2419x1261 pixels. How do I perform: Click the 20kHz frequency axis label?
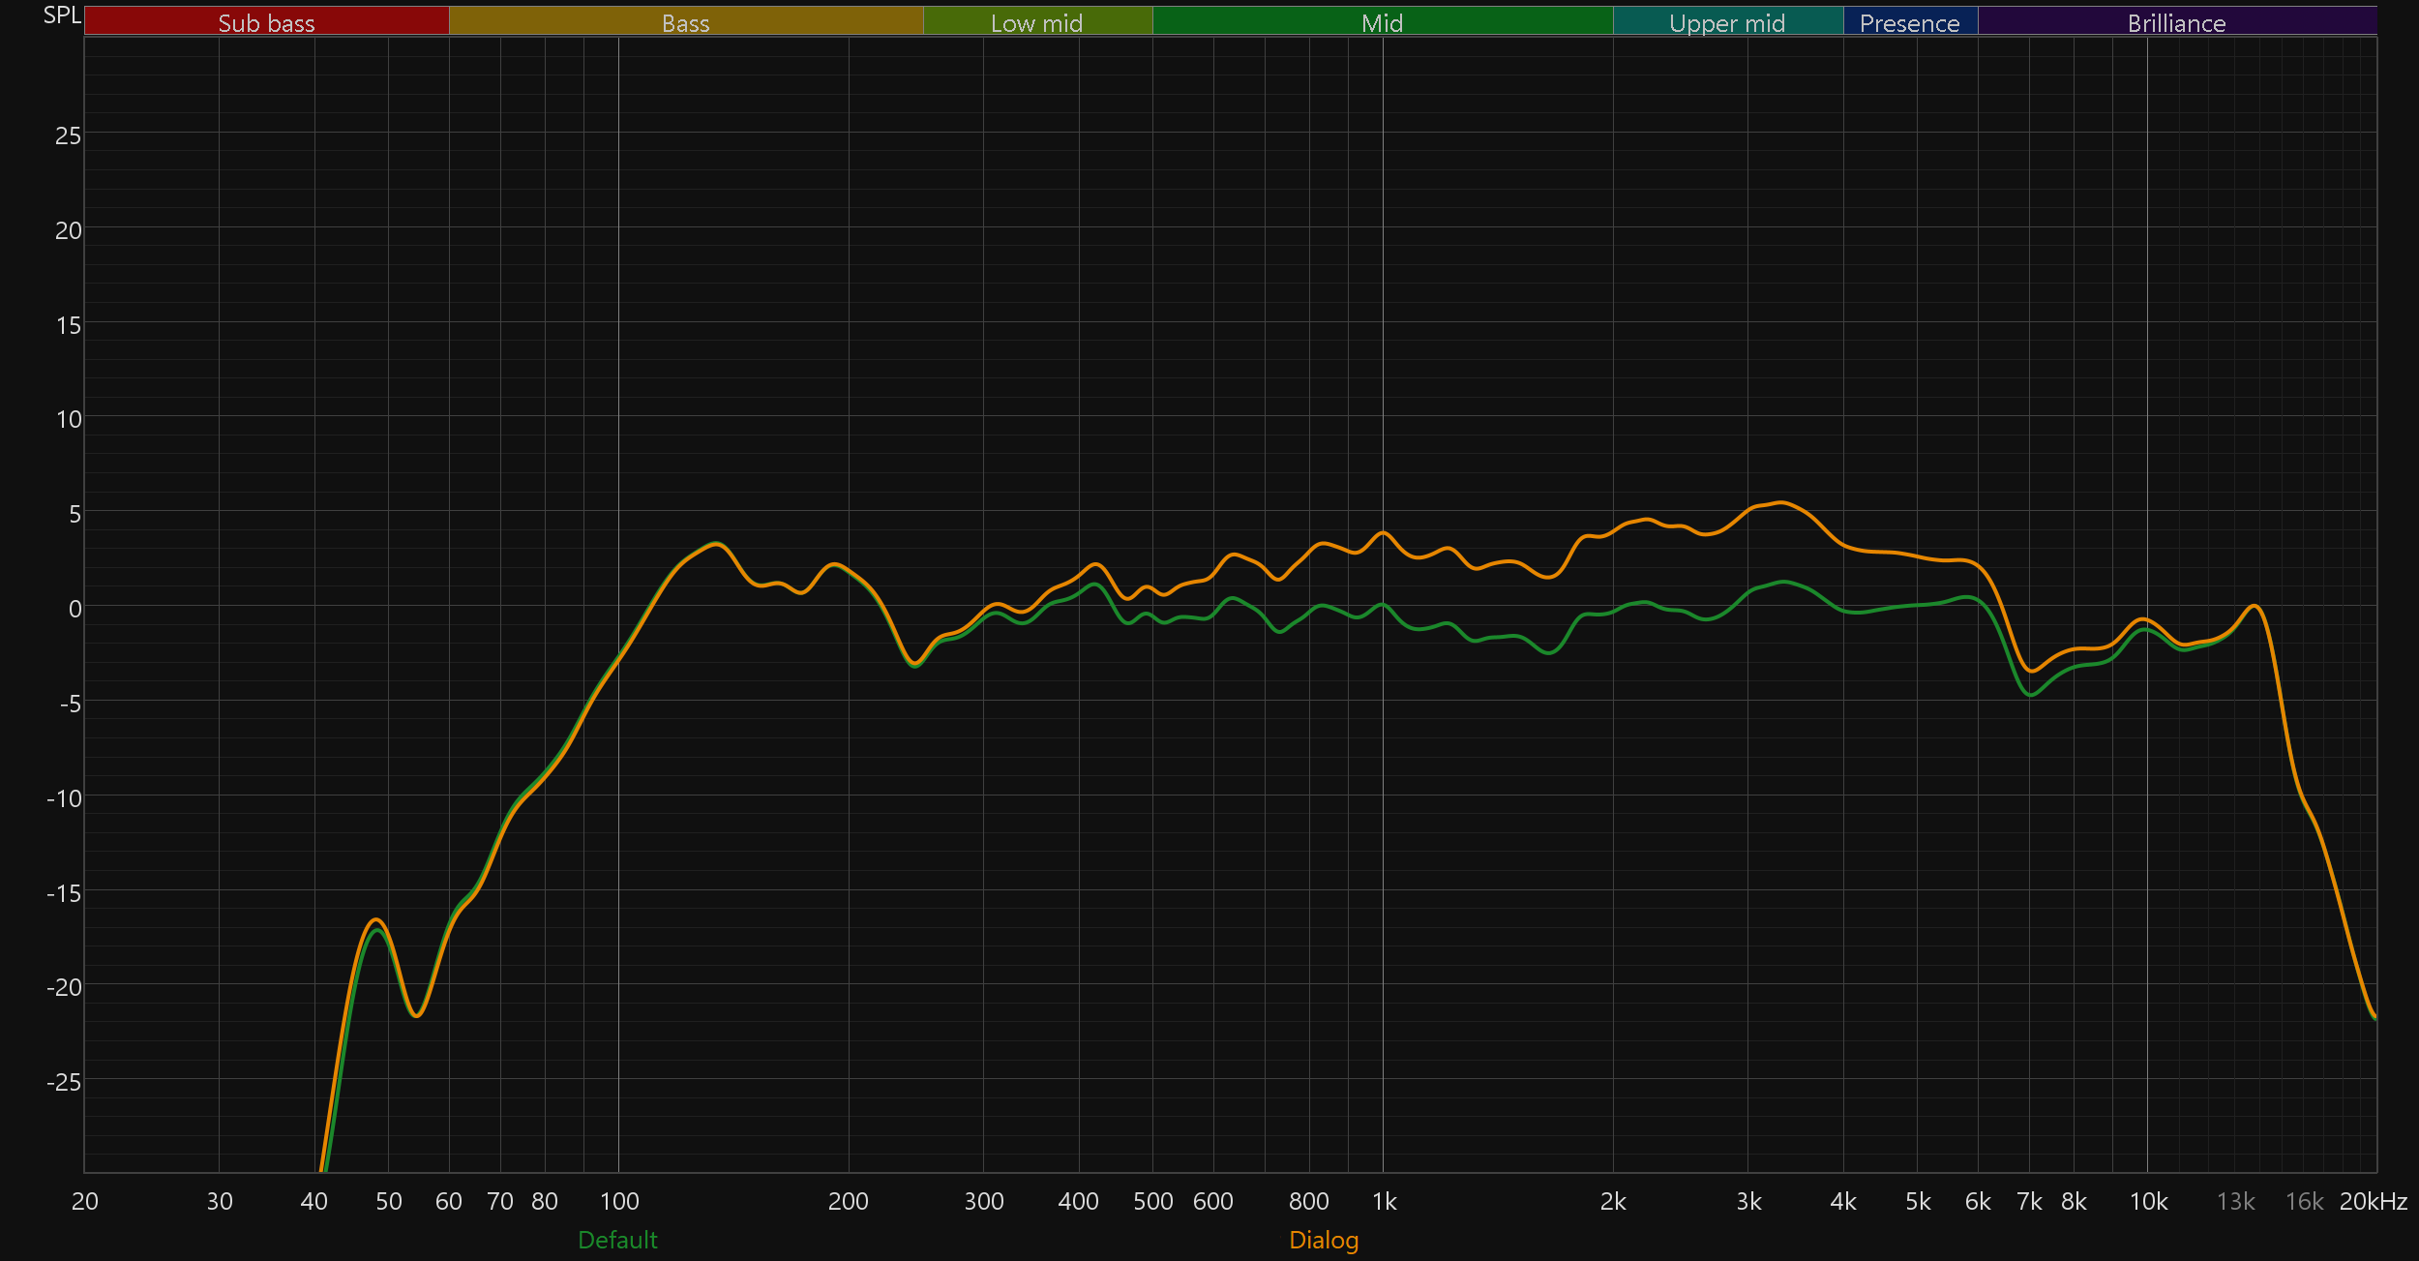(x=2373, y=1201)
